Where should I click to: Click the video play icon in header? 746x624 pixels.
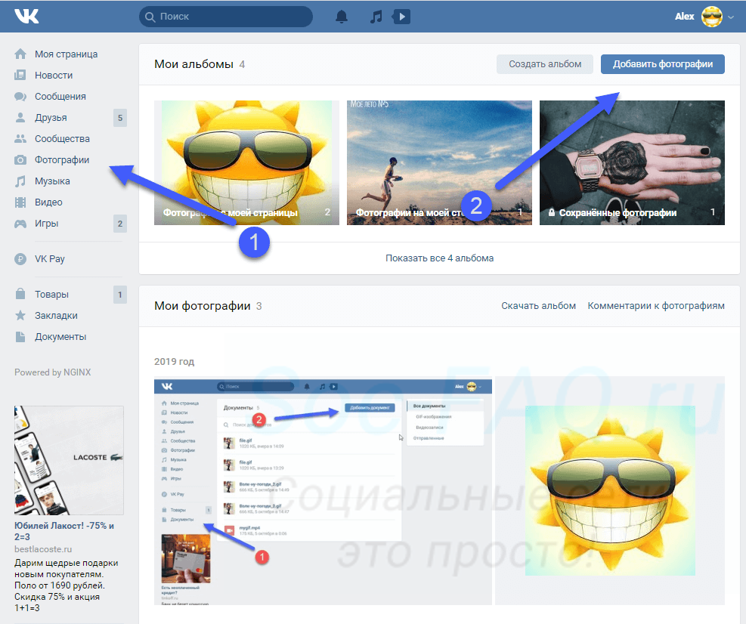pos(401,17)
